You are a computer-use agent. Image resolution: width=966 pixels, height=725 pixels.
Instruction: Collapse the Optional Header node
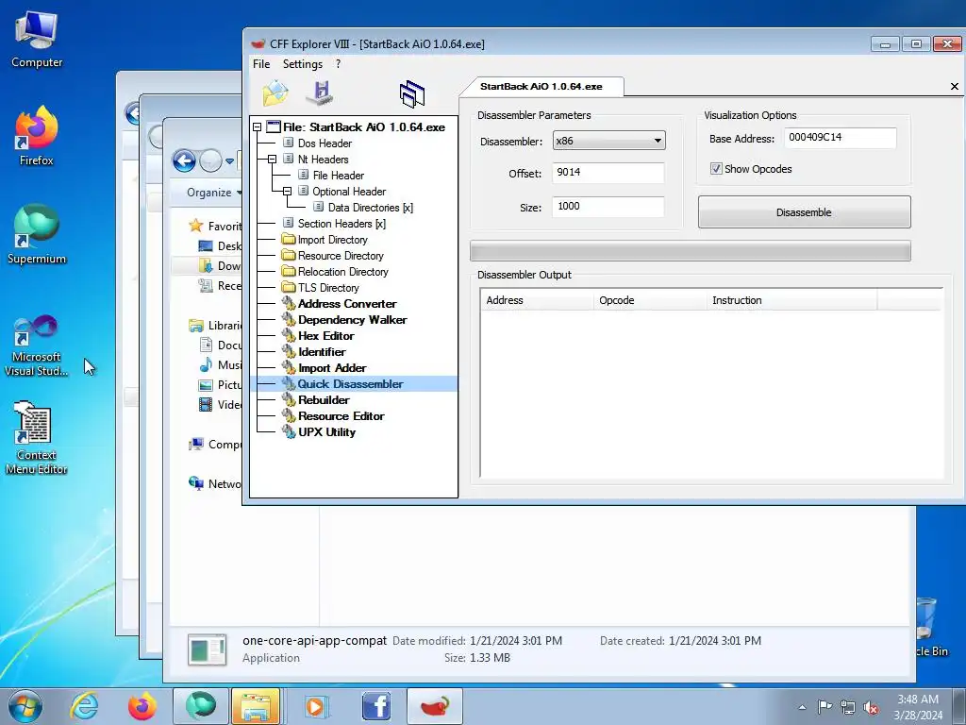tap(287, 191)
